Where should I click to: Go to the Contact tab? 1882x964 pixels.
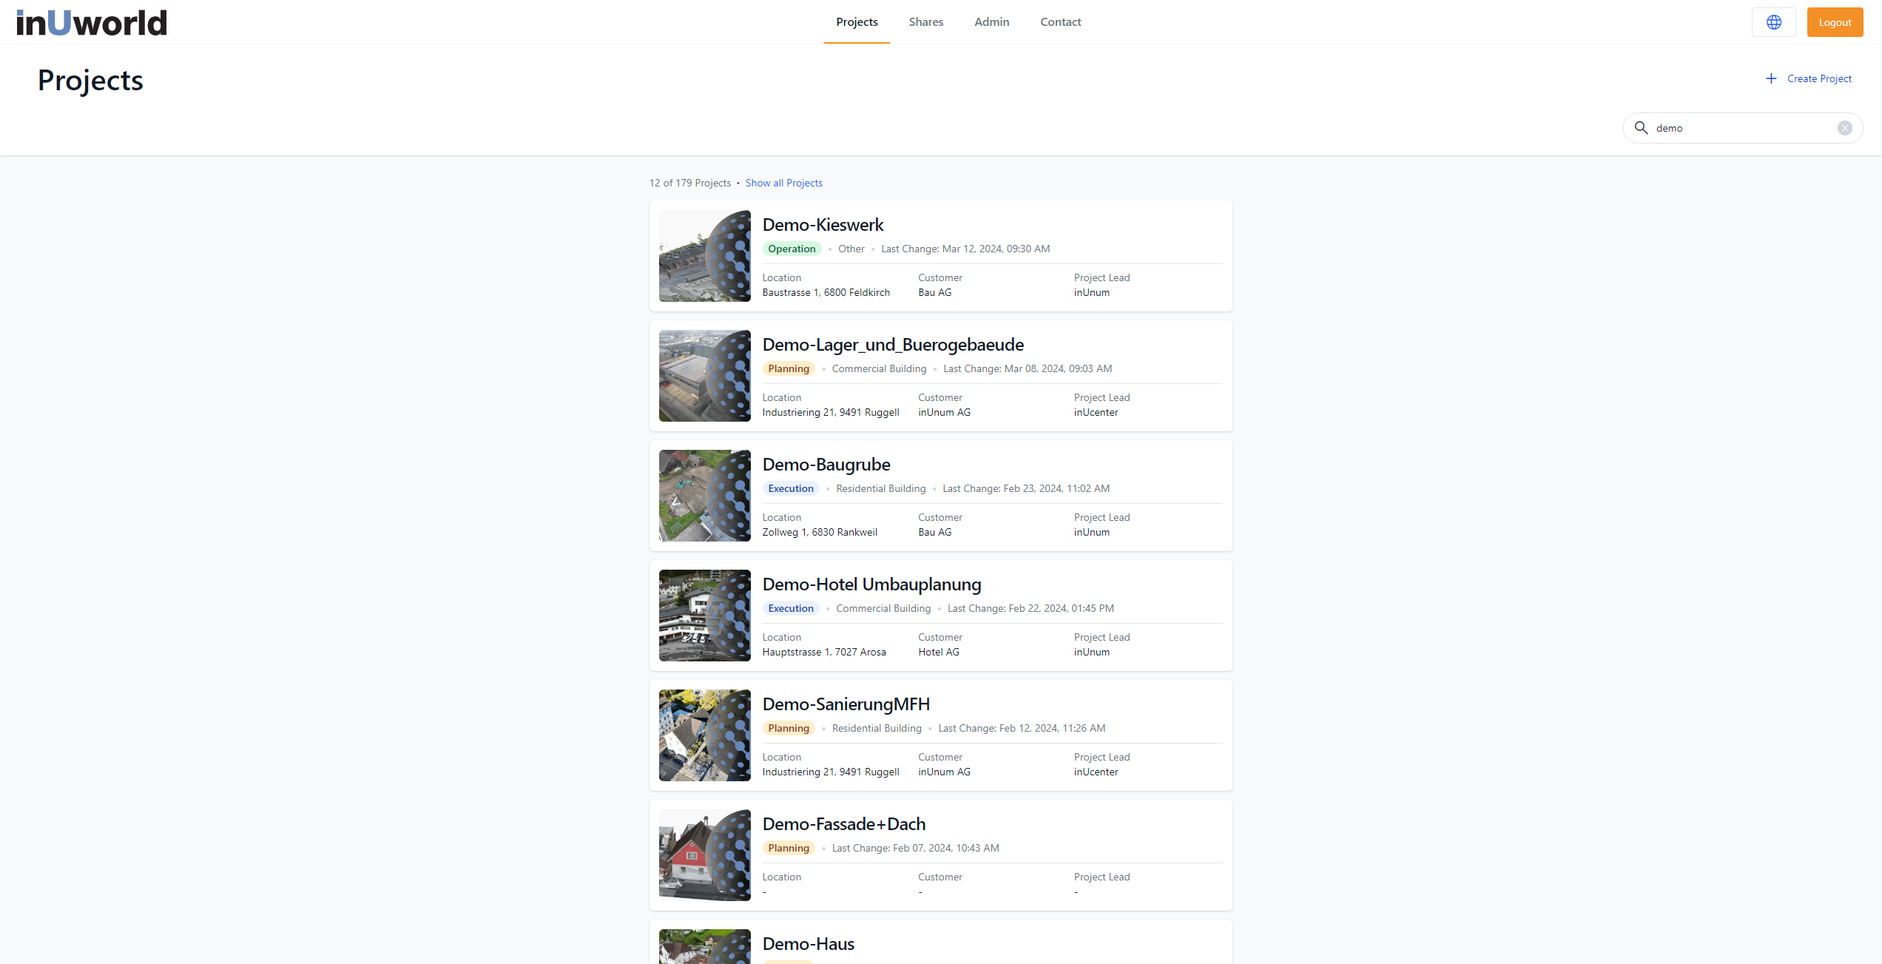(x=1060, y=22)
